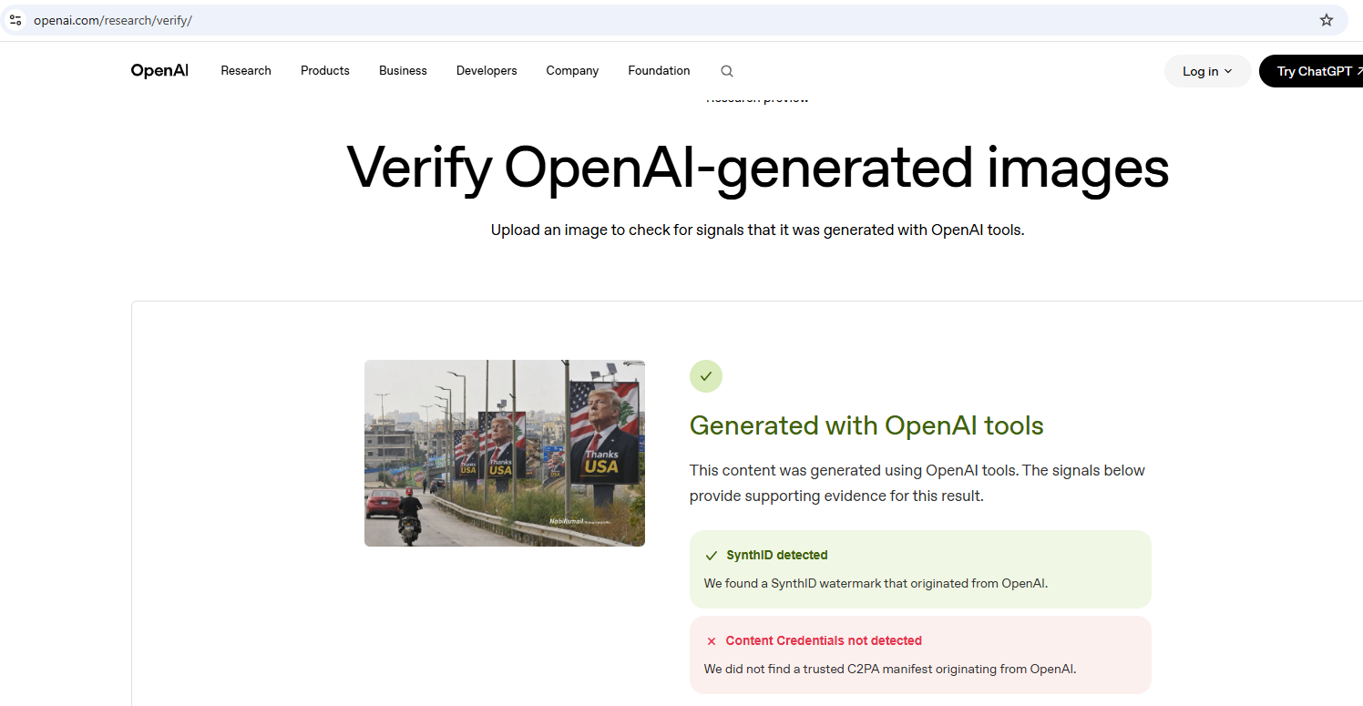1363x706 pixels.
Task: Open the Research menu
Action: (x=246, y=70)
